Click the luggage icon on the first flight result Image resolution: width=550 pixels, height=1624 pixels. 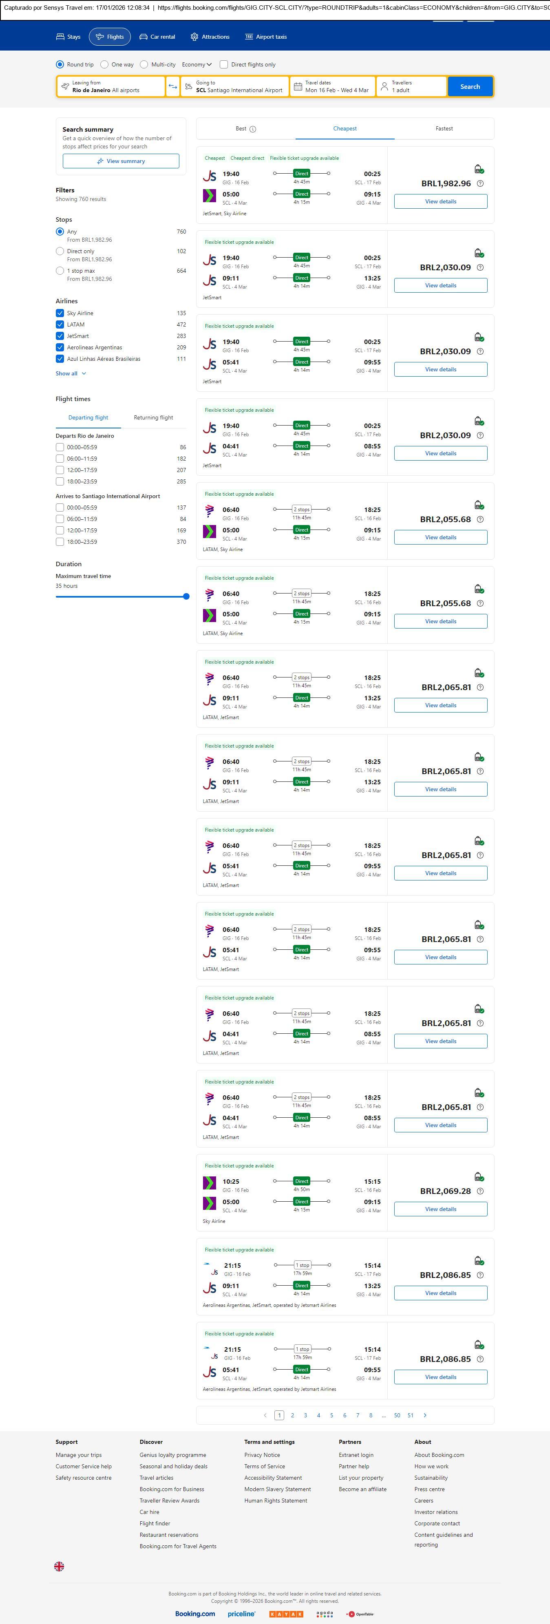(x=479, y=169)
